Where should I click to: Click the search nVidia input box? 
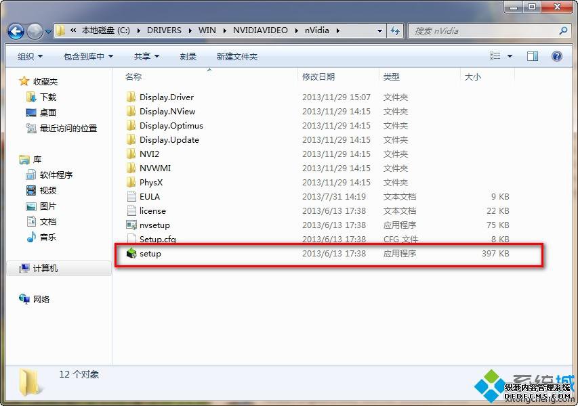[484, 31]
